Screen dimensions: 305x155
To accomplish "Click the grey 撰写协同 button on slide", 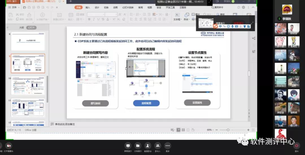I will tap(95, 103).
